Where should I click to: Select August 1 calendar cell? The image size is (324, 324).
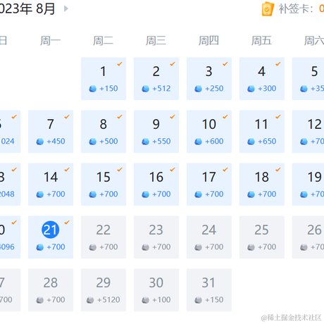[x=104, y=79]
